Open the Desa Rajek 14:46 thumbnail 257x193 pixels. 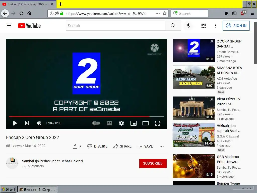(194, 135)
